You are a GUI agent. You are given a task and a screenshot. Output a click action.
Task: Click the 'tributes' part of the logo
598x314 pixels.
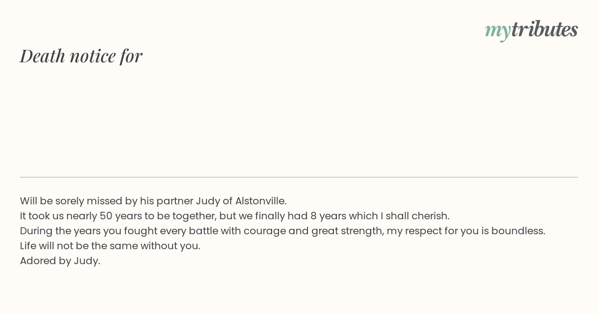coord(544,29)
